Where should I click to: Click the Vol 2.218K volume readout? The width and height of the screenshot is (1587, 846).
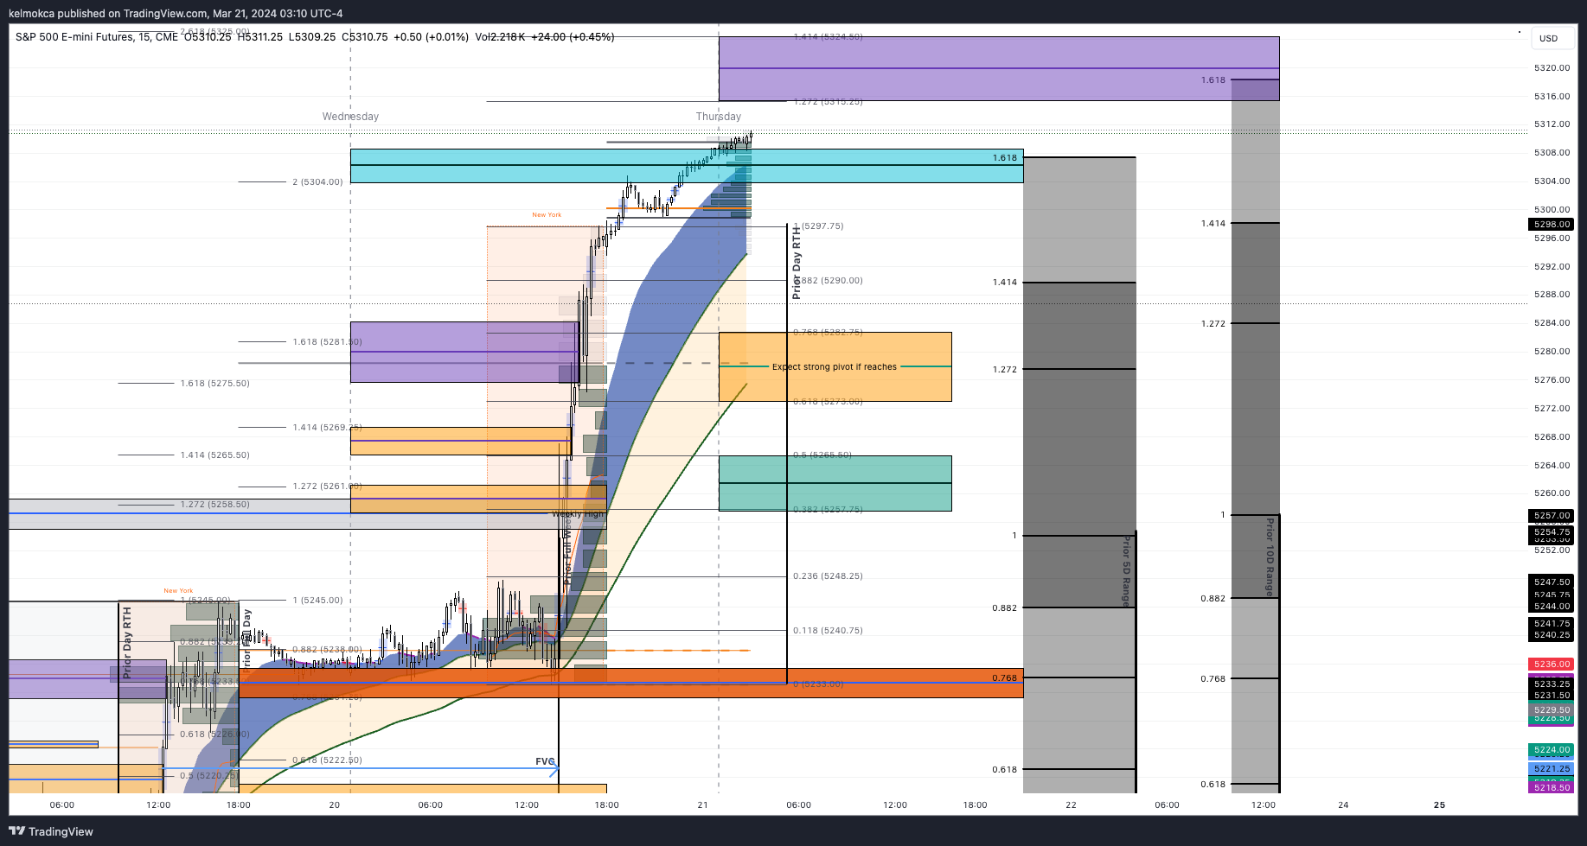(x=501, y=37)
